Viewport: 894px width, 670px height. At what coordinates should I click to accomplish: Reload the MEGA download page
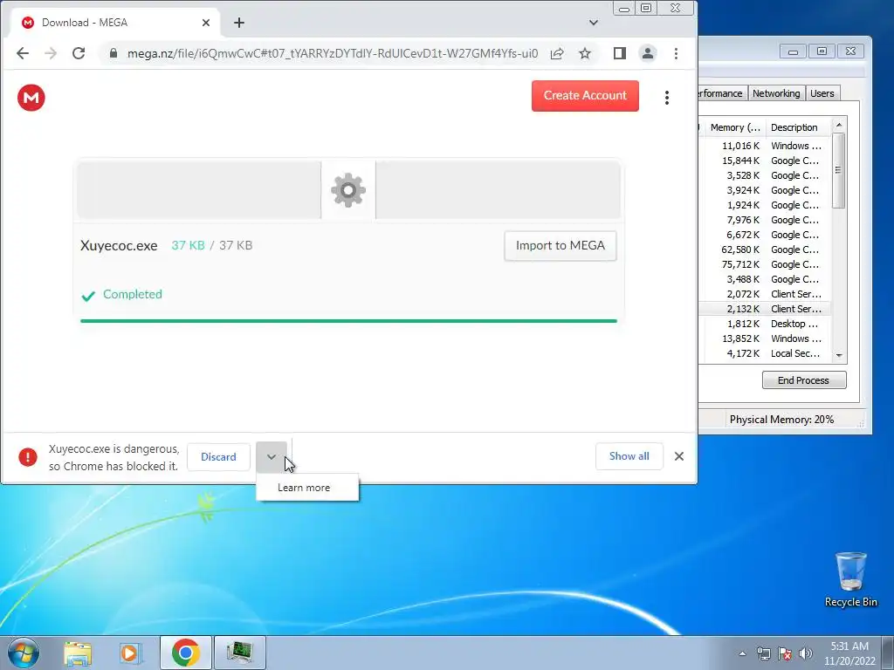tap(79, 53)
